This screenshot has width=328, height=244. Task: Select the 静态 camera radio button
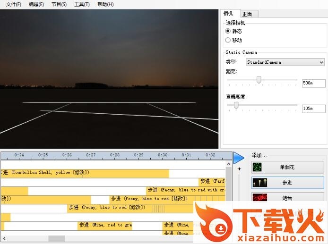[228, 31]
